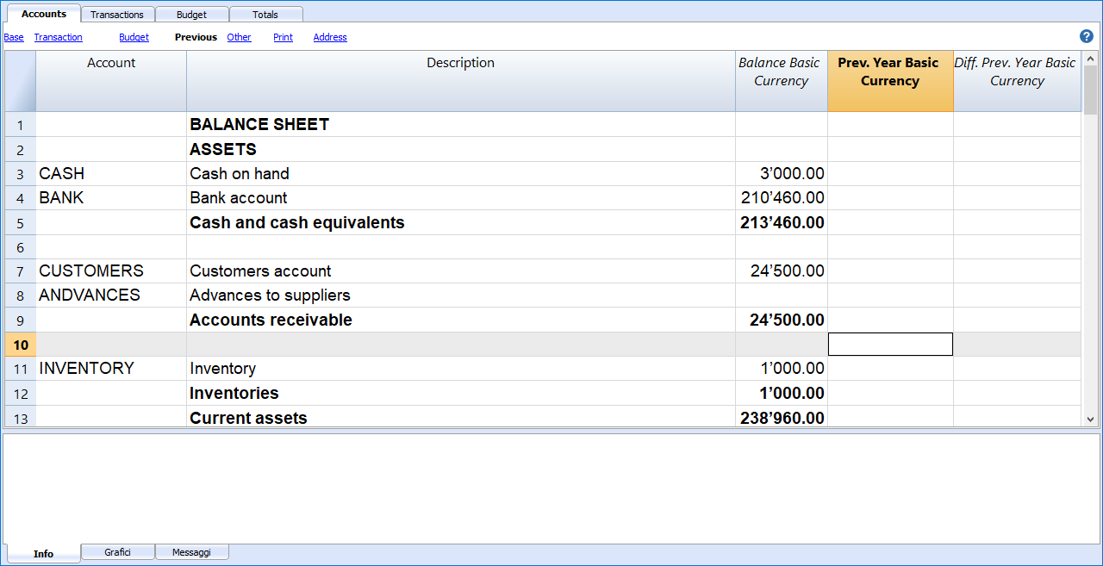Click the Current assets description
Viewport: 1103px width, 566px height.
461,418
